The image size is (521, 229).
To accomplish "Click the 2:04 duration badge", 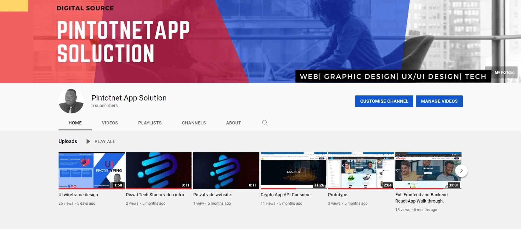I will [x=388, y=185].
